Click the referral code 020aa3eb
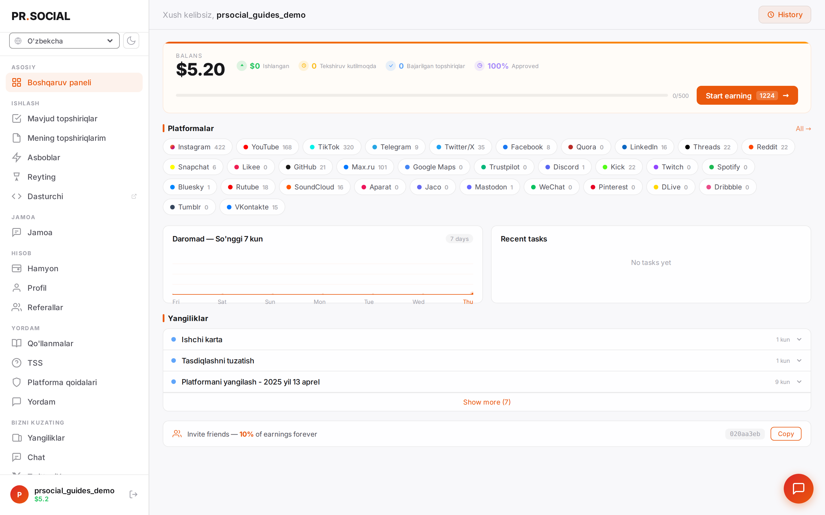825x515 pixels. 745,433
